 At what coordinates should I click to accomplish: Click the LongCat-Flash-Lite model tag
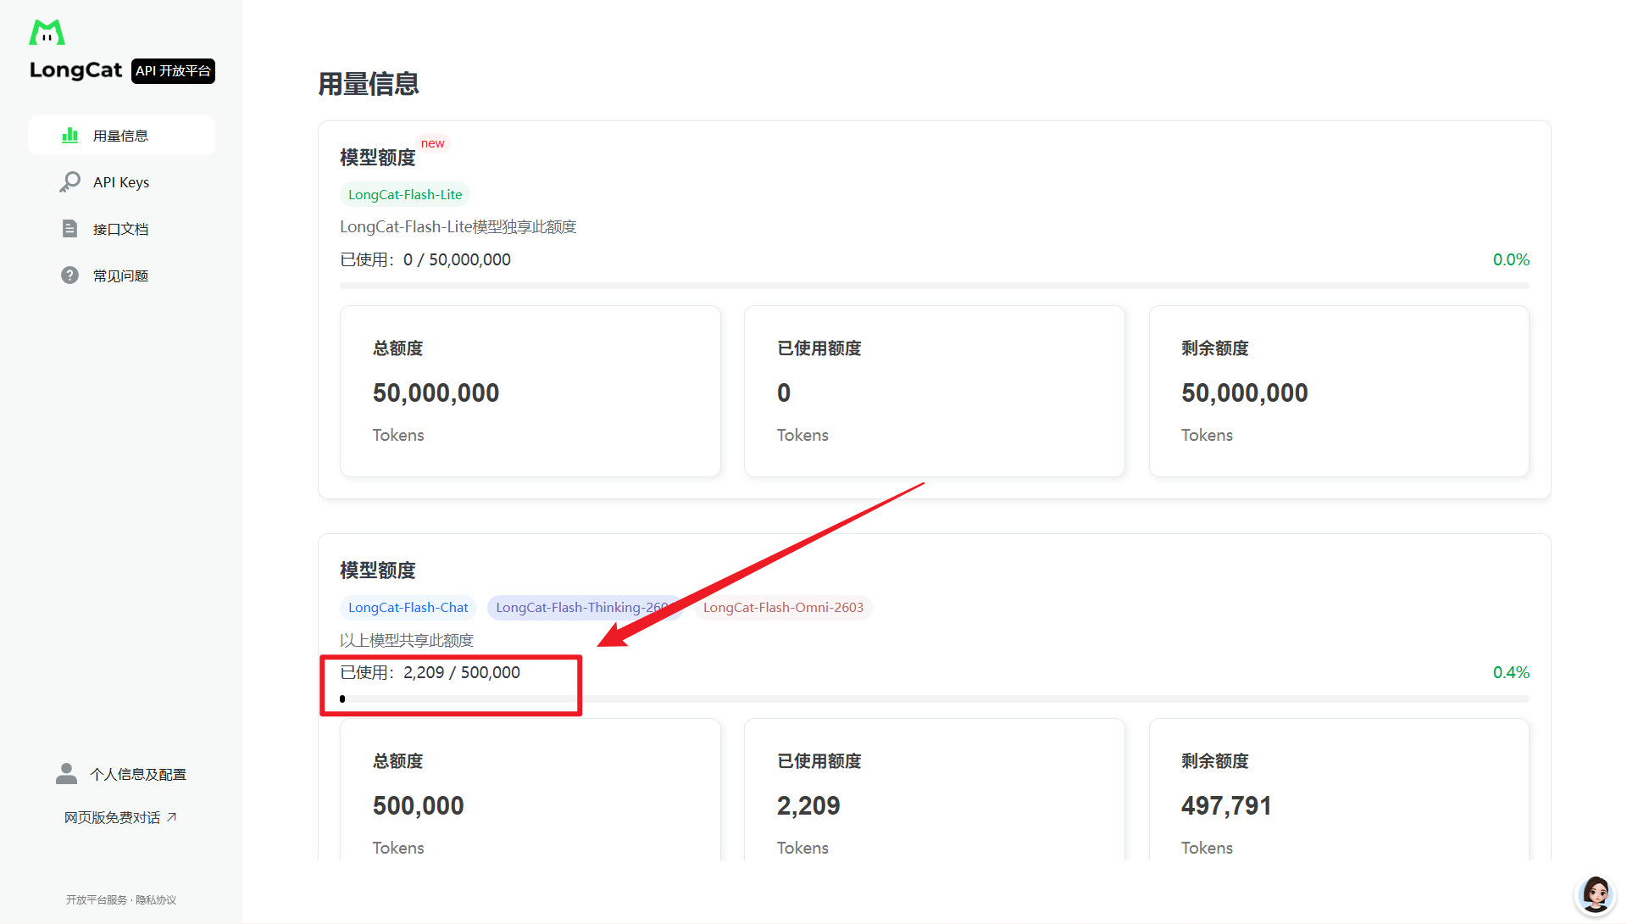405,195
